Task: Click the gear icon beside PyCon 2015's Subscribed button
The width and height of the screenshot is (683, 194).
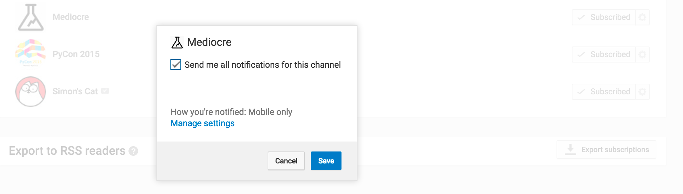Action: pos(642,54)
